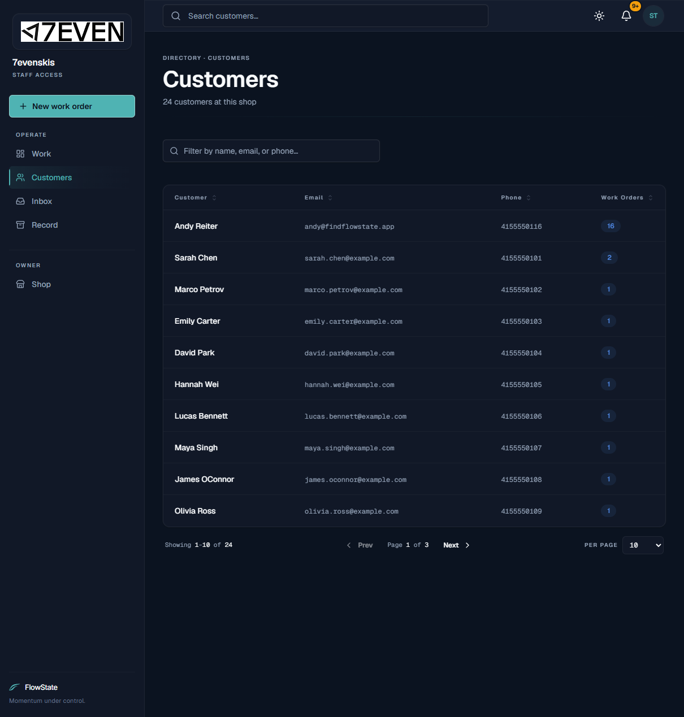The height and width of the screenshot is (717, 684).
Task: Sort table by Work Orders column
Action: (627, 198)
